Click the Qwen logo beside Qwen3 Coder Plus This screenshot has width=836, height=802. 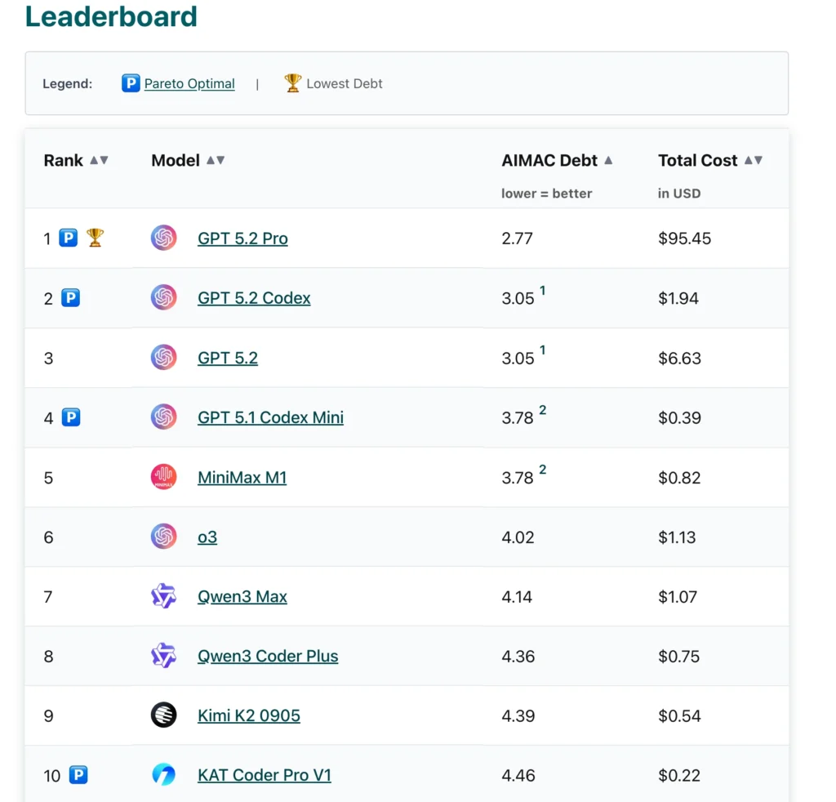point(164,656)
